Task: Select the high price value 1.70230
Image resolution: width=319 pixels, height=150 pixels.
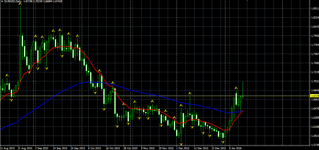Action: [38, 1]
